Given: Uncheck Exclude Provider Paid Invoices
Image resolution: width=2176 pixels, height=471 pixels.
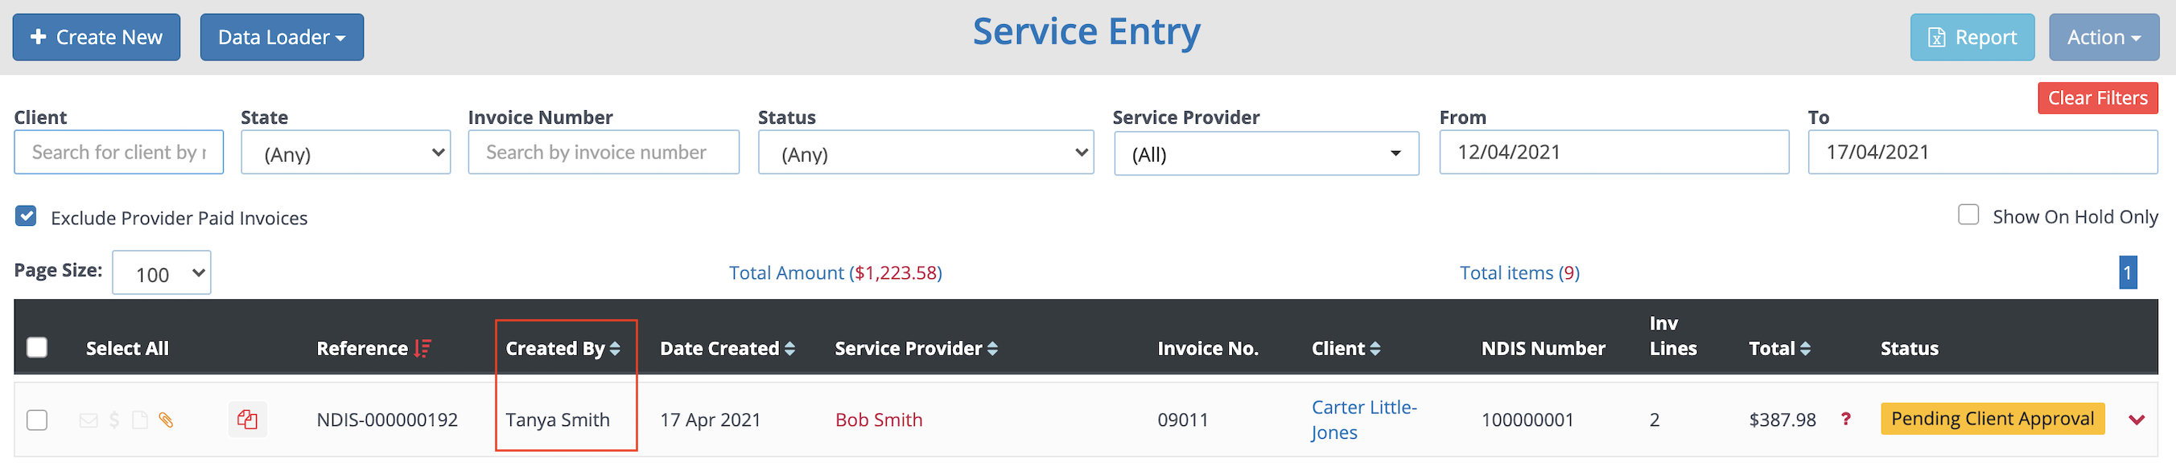Looking at the screenshot, I should click(27, 217).
